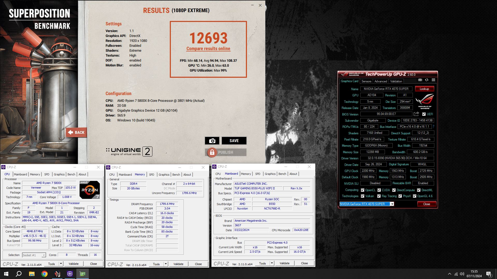
Task: Click the CPU-Z title icon in Memory window
Action: pos(108,167)
